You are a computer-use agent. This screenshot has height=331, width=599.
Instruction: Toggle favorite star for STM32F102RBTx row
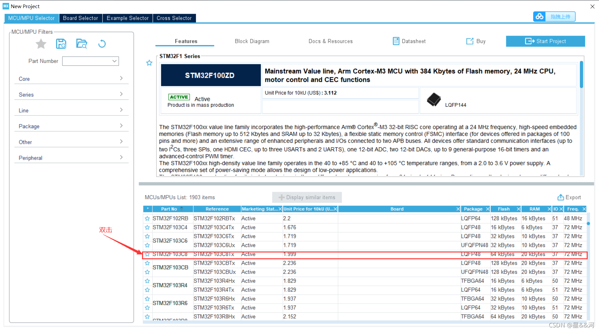point(147,218)
